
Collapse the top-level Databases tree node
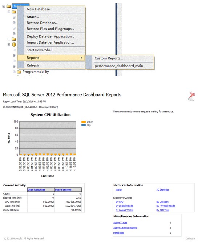point(4,6)
